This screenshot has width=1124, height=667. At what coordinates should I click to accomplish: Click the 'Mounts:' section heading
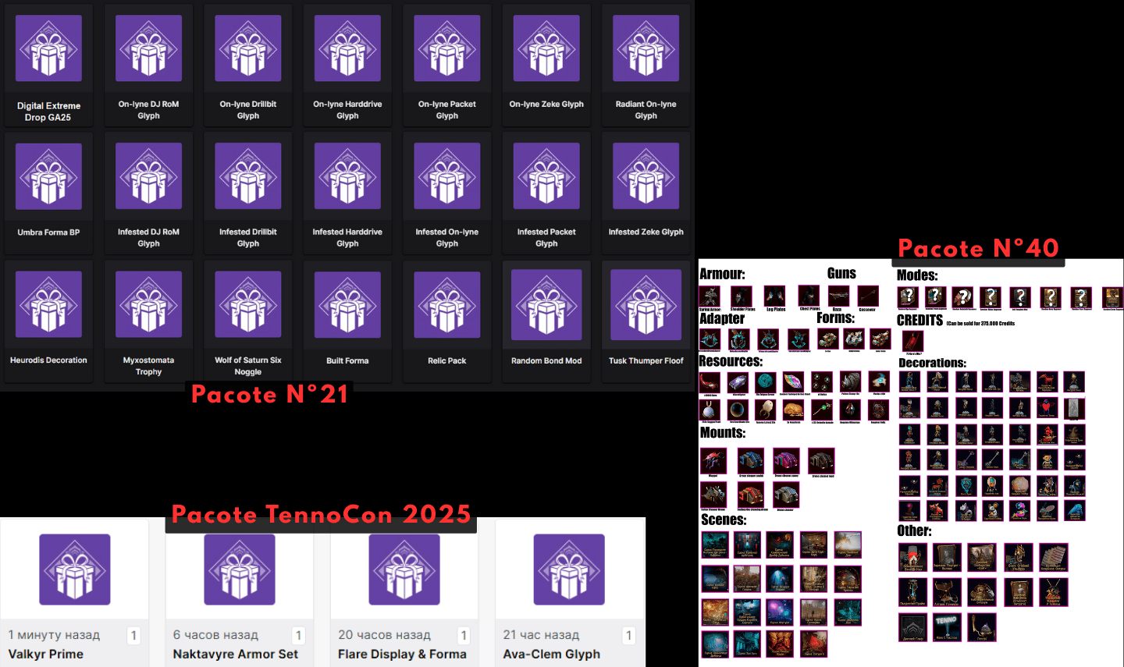(723, 432)
